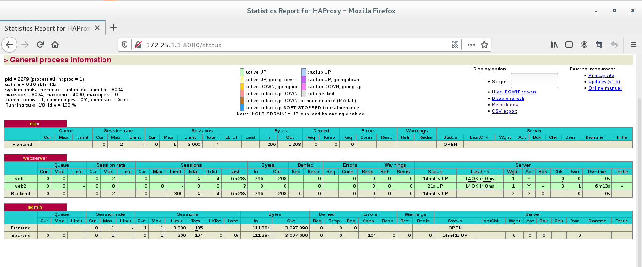This screenshot has height=267, width=642.
Task: Click the MAINT brown legend swatch
Action: click(242, 100)
